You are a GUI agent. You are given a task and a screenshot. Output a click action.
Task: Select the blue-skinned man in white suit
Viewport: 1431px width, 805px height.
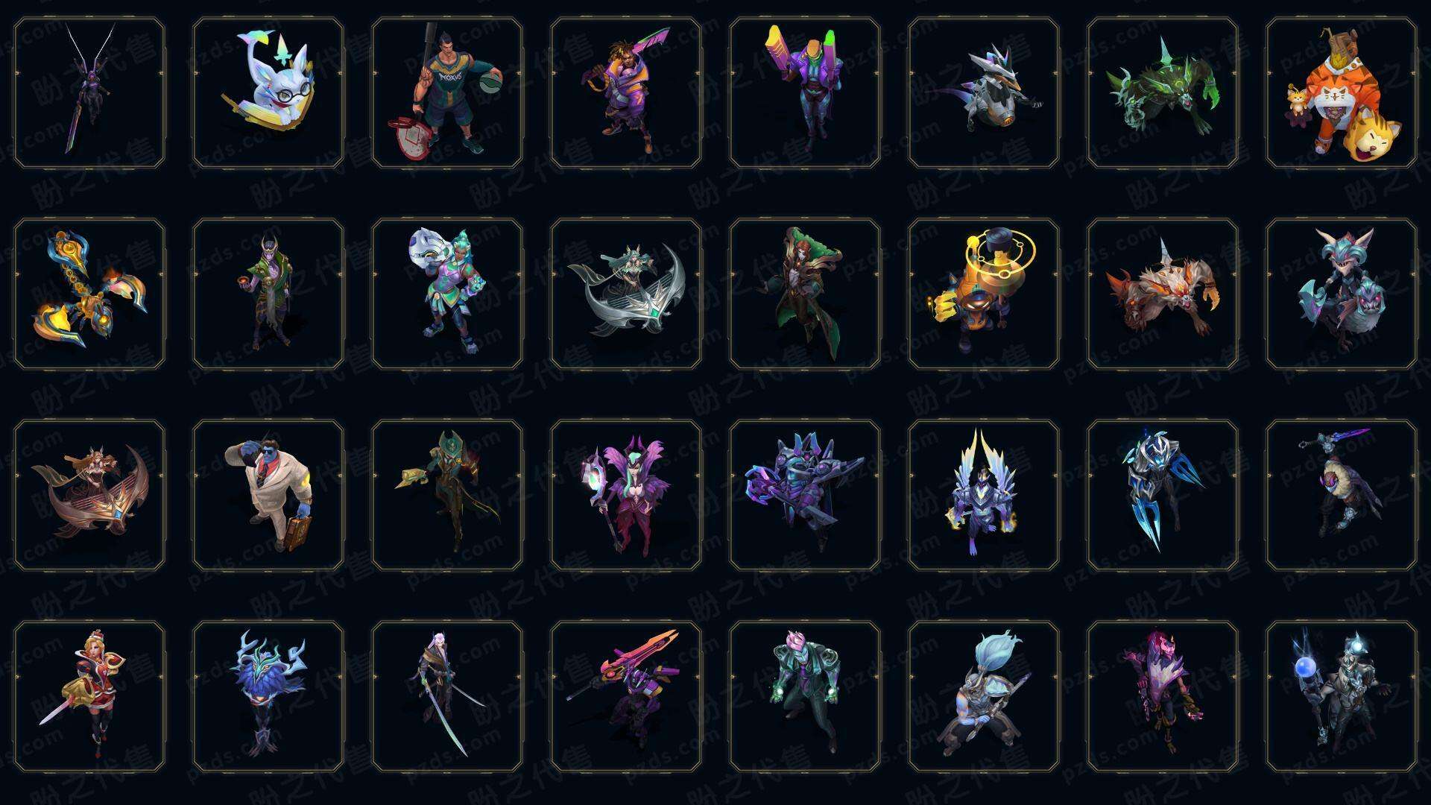point(268,495)
